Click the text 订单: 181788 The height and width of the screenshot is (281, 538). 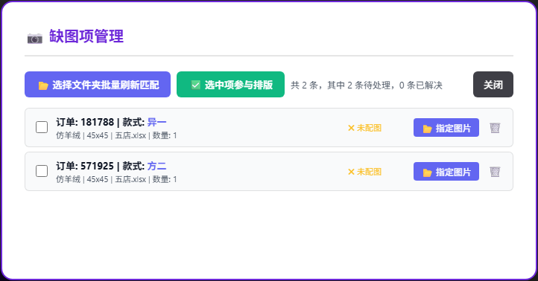point(85,122)
